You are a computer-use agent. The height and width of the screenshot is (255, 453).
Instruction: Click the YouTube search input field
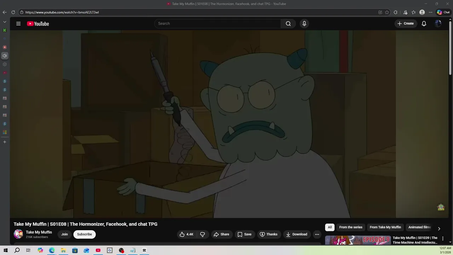218,24
